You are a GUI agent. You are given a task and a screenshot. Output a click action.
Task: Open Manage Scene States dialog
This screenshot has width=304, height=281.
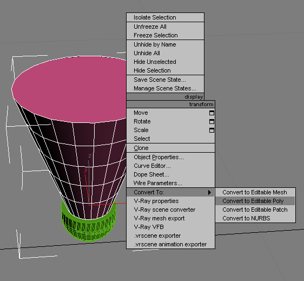165,88
